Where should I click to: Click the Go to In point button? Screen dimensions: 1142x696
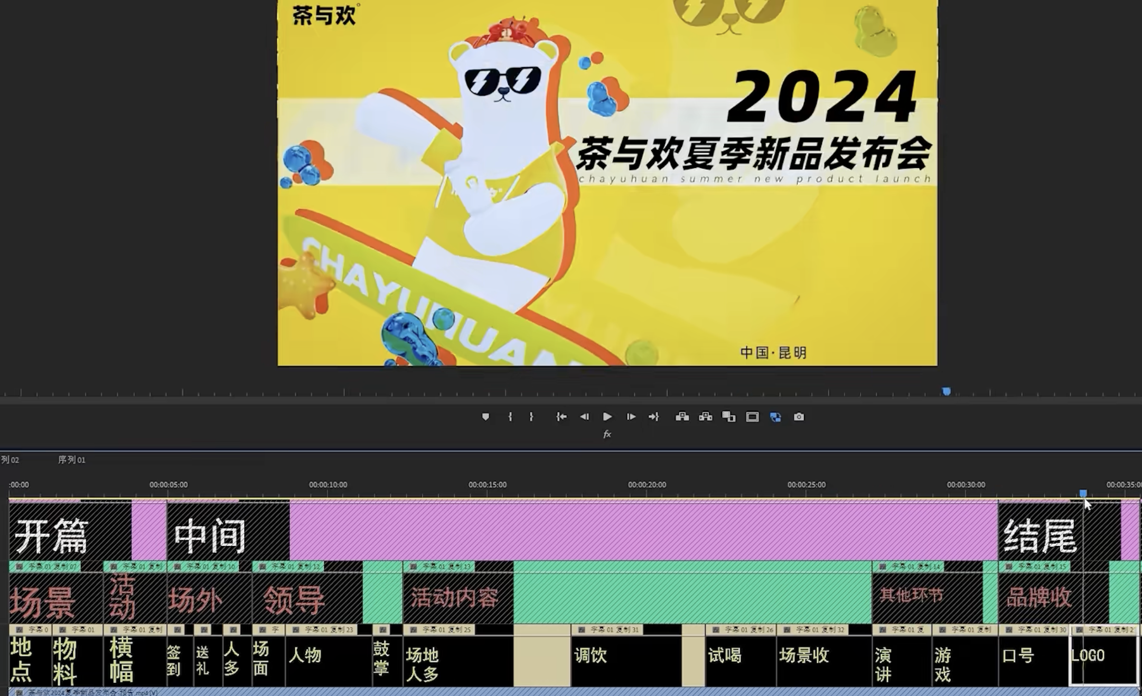561,417
